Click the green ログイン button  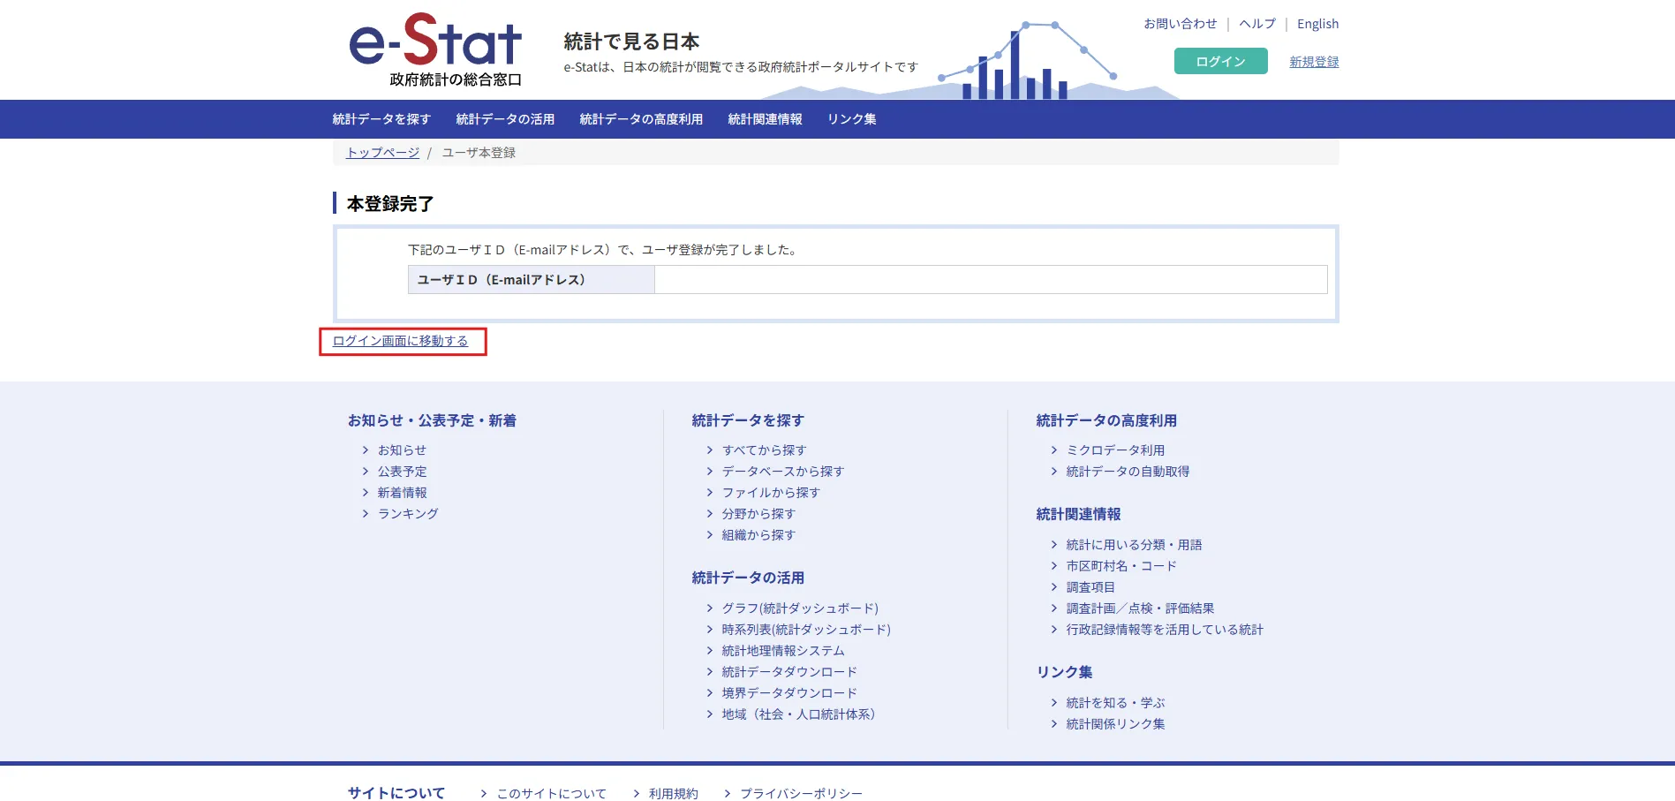tap(1220, 61)
